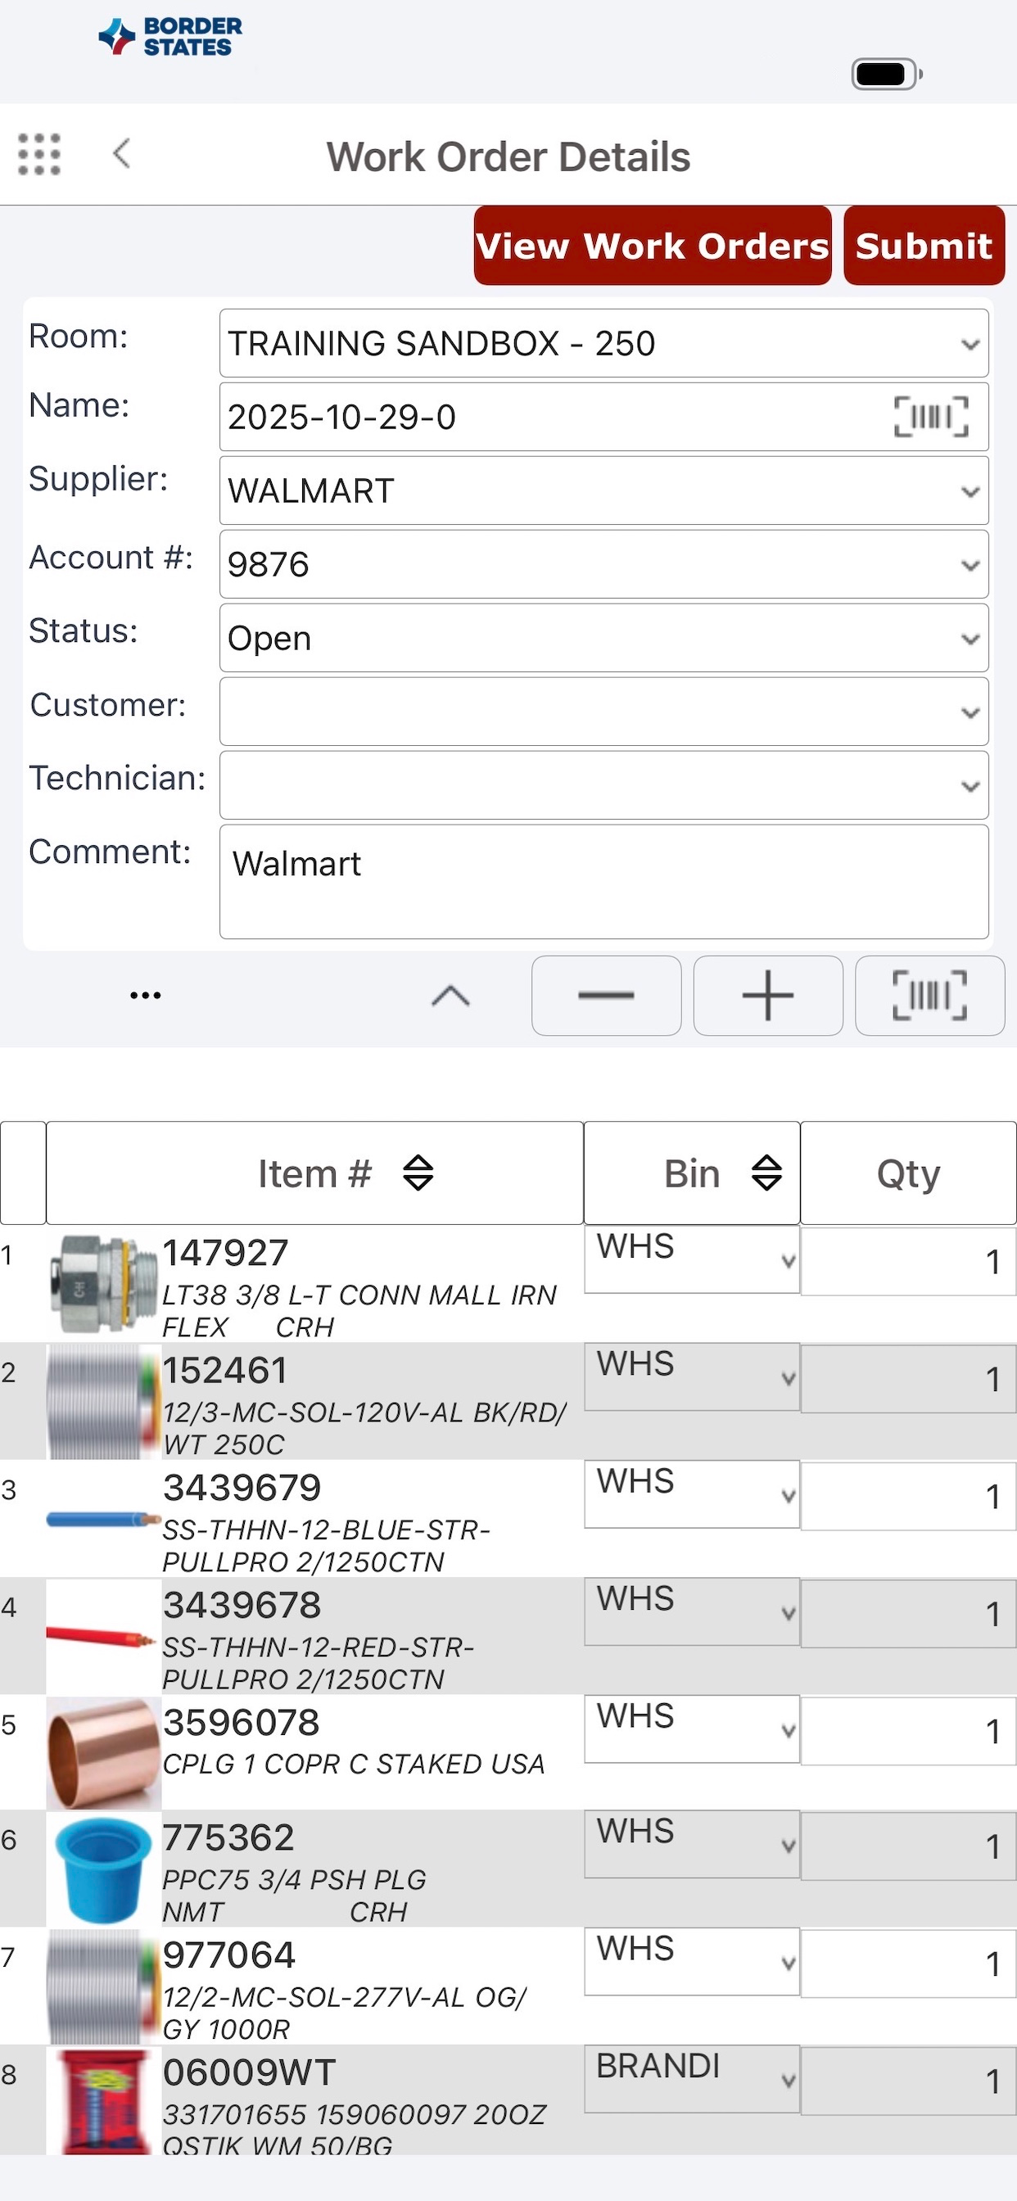Open Bin dropdown for item 977064
The width and height of the screenshot is (1017, 2201).
(692, 1961)
